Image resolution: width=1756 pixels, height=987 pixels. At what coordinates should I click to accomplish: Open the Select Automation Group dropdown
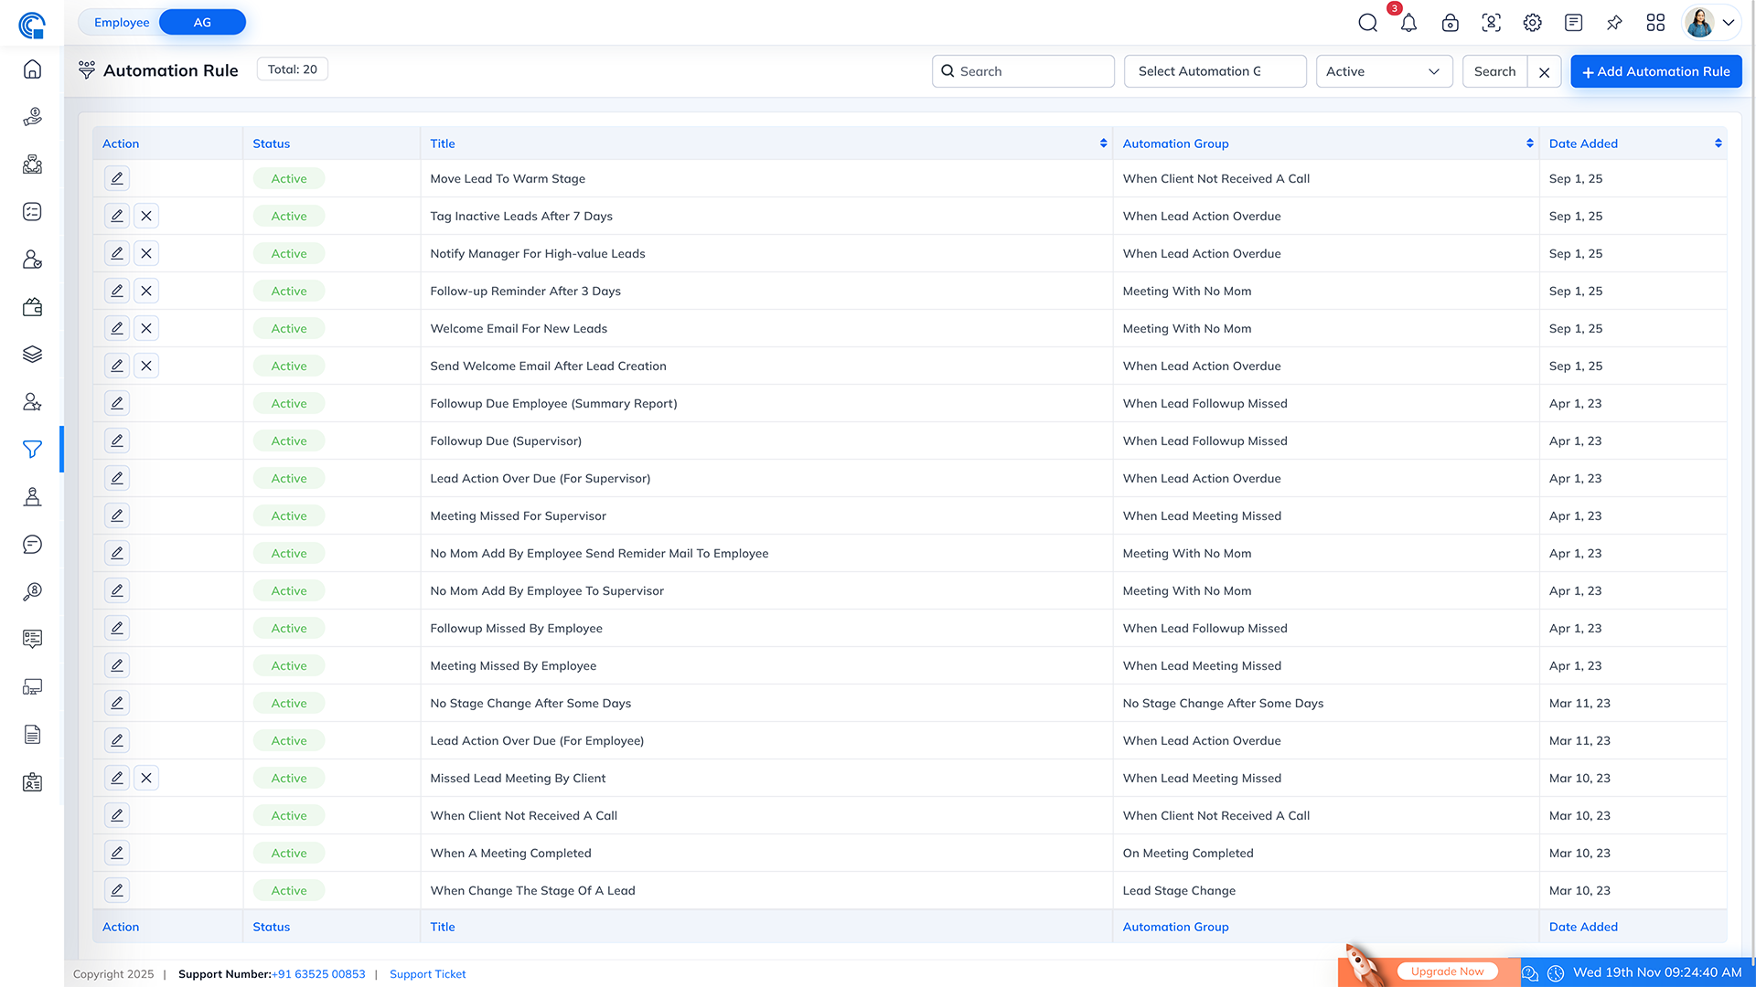click(1214, 71)
